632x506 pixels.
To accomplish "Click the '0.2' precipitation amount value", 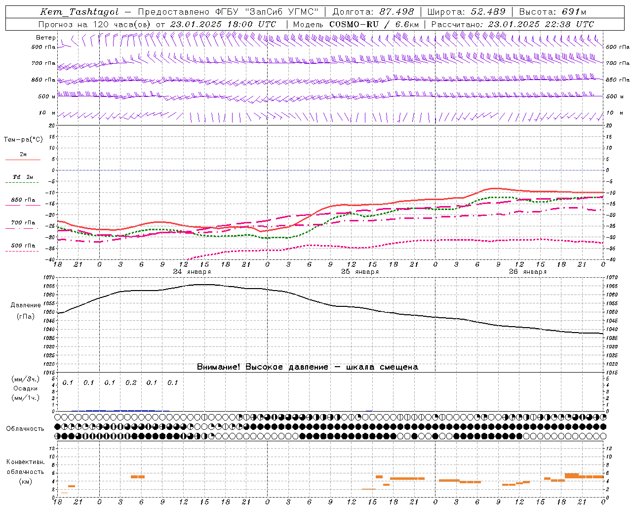I will coord(131,383).
